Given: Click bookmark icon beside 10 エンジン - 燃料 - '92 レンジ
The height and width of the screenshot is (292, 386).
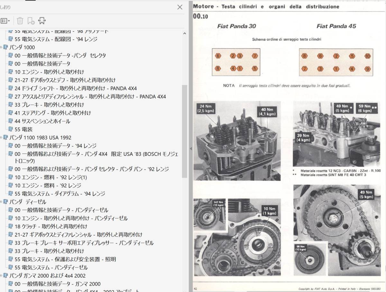Looking at the screenshot, I should [11, 185].
